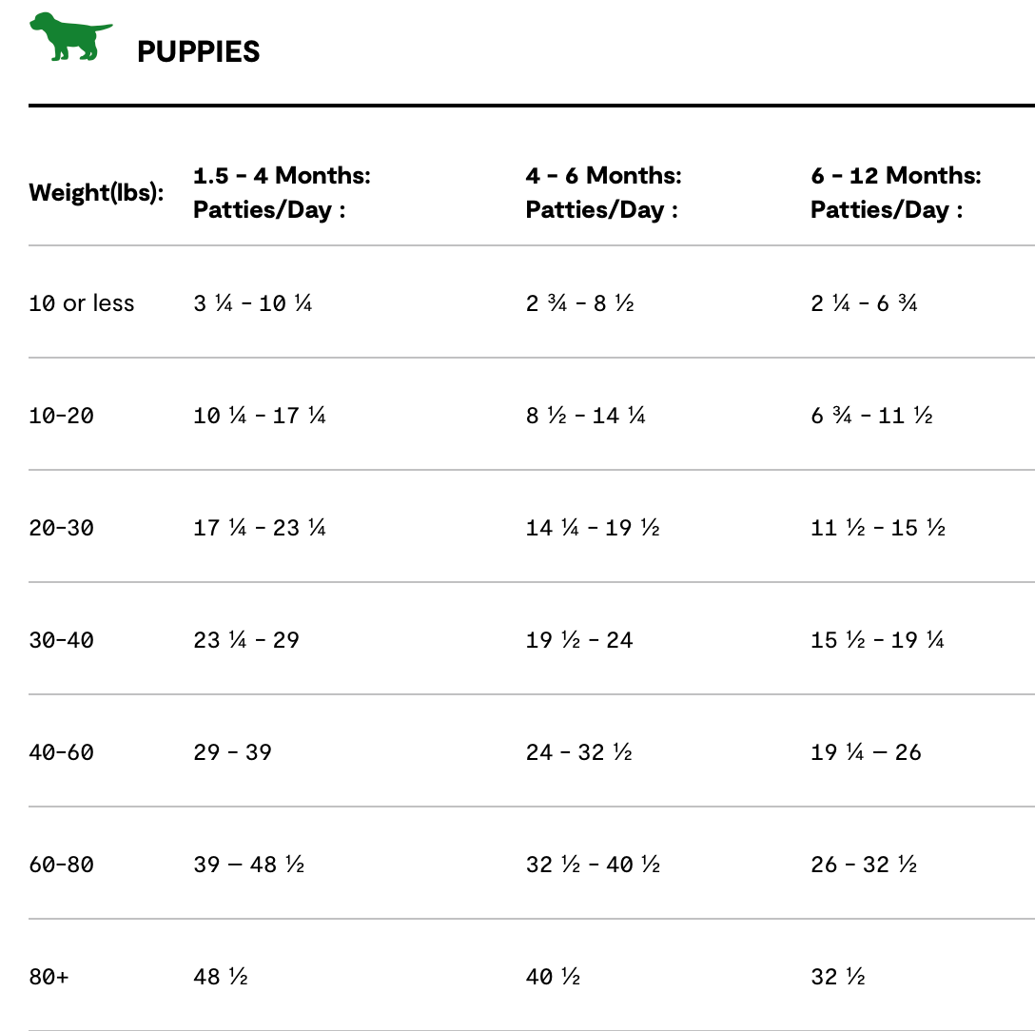Select the 10-20 weight row label
1035x1031 pixels.
(62, 416)
